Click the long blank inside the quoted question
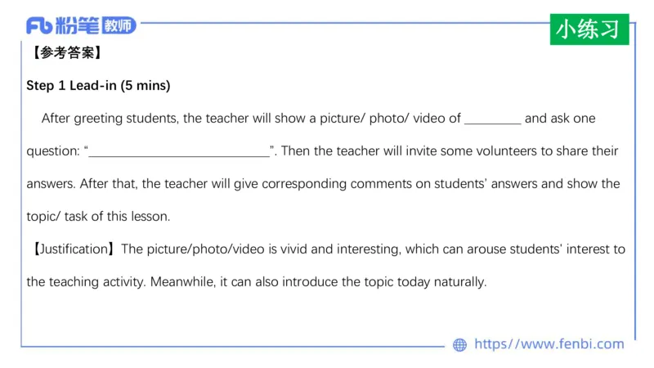The height and width of the screenshot is (368, 654). click(180, 151)
